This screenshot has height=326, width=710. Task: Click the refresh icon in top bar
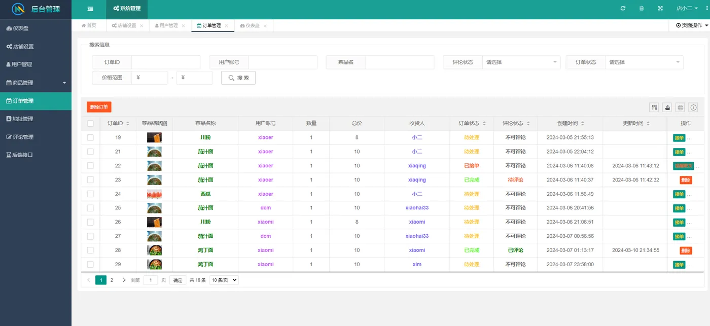coord(623,9)
